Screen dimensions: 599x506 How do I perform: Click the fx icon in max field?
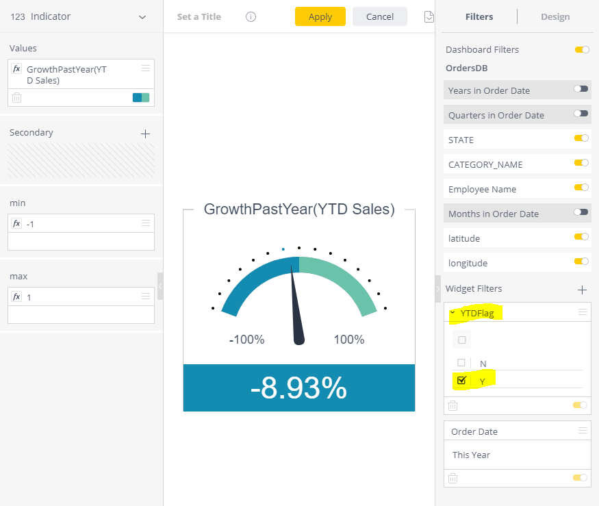tap(16, 296)
